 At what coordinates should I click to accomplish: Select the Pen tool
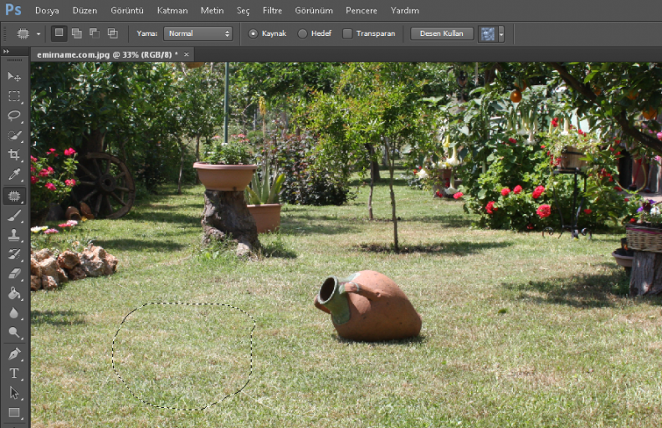click(x=14, y=354)
